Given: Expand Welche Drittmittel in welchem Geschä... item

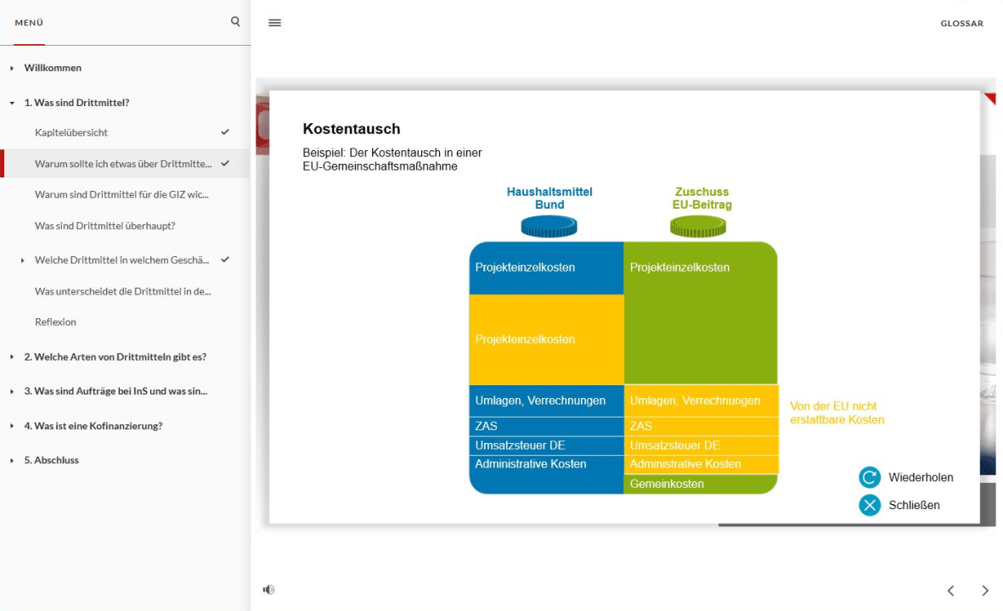Looking at the screenshot, I should [22, 261].
